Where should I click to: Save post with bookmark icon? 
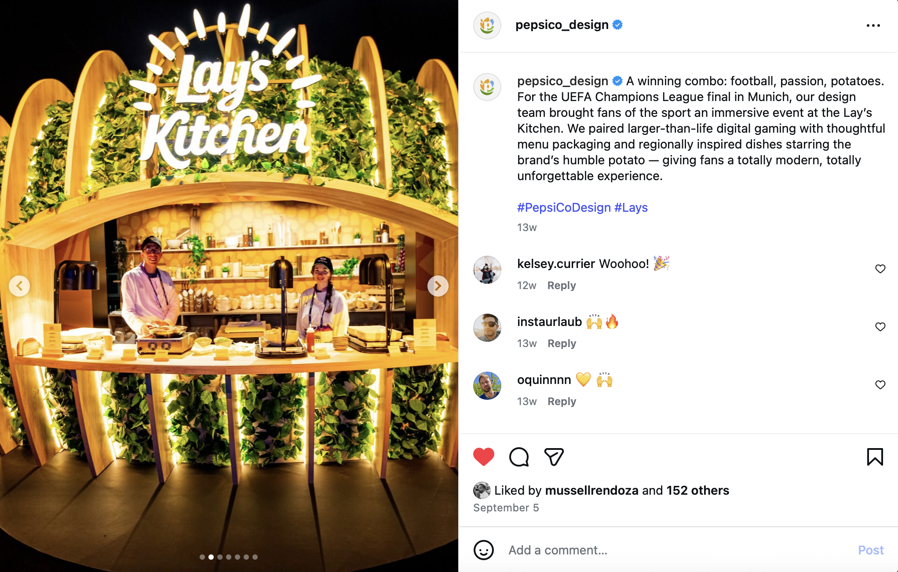pyautogui.click(x=875, y=457)
